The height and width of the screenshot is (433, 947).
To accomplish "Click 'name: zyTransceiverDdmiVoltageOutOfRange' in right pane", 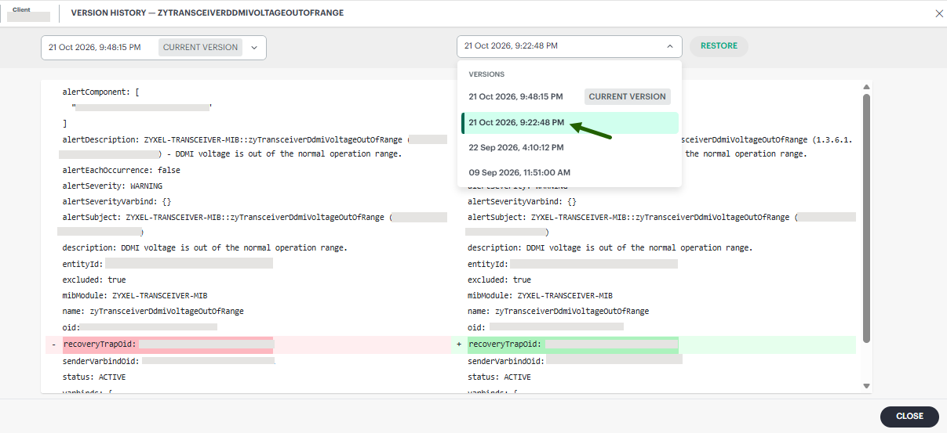I will [559, 312].
